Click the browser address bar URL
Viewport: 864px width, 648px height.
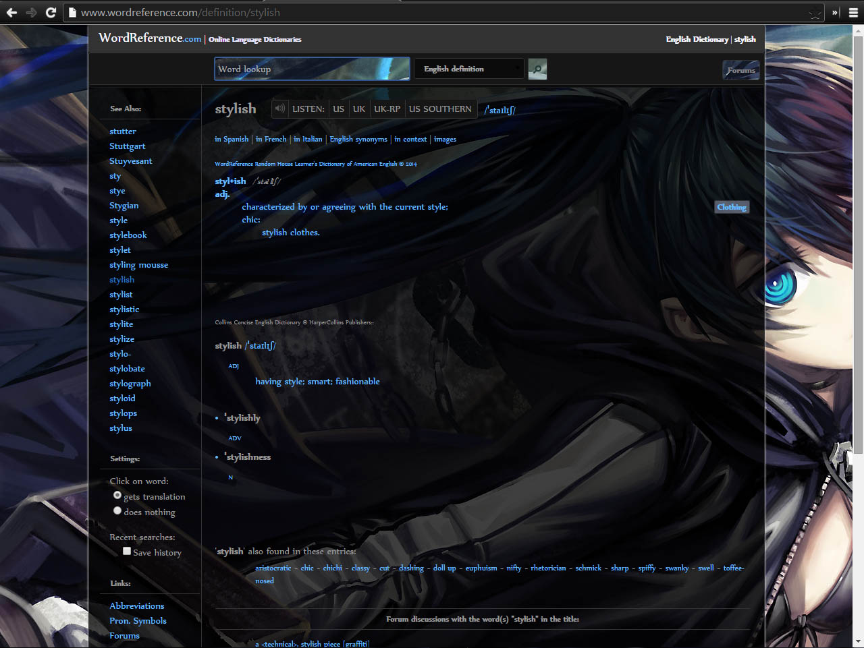[x=180, y=12]
